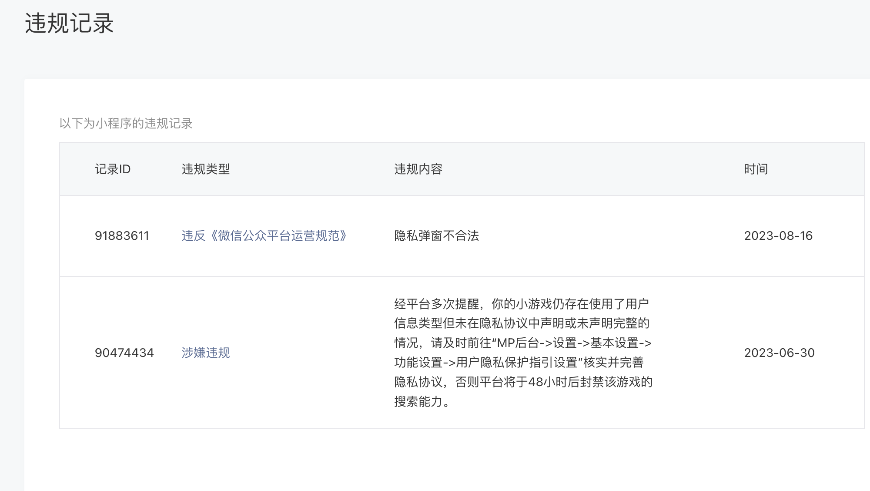870x491 pixels.
Task: Click the 违规记录 page title
Action: click(x=69, y=23)
